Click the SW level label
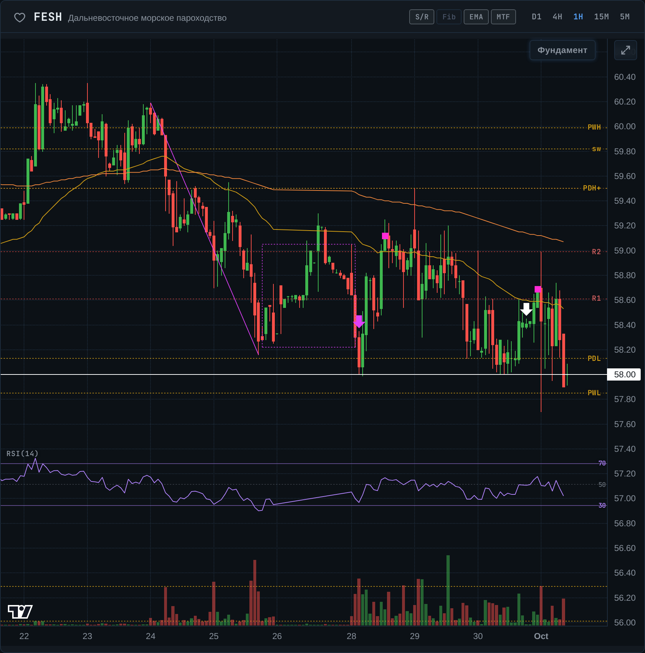The height and width of the screenshot is (653, 645). click(x=596, y=149)
